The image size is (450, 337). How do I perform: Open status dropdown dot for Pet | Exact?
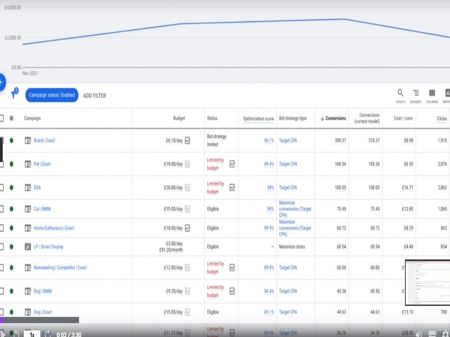pyautogui.click(x=12, y=164)
